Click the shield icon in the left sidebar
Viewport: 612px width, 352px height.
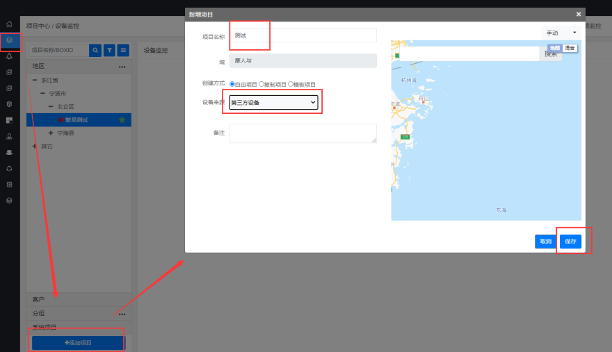(x=9, y=104)
